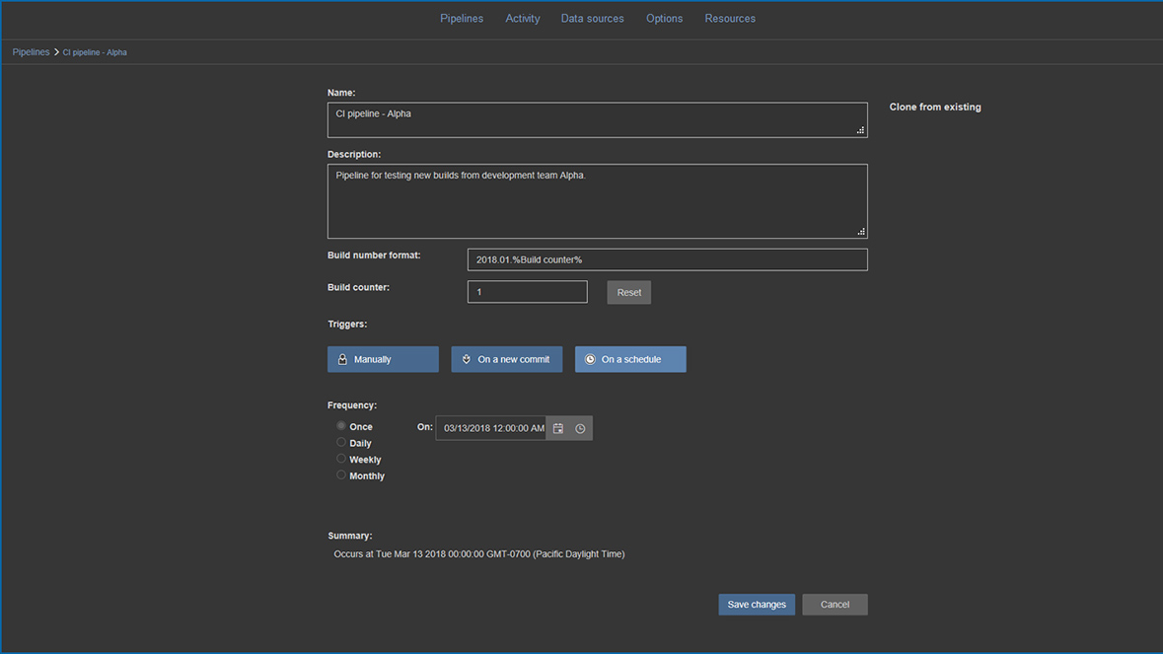Select the On a new commit trigger
The image size is (1163, 654).
click(x=506, y=359)
